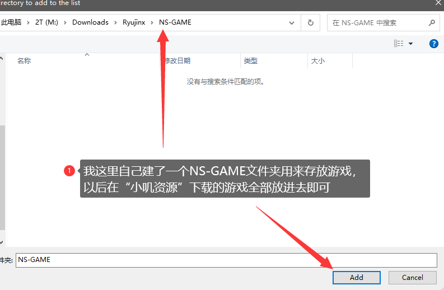Click the navigation pane scroll-down arrow
The height and width of the screenshot is (290, 444).
[x=2, y=242]
